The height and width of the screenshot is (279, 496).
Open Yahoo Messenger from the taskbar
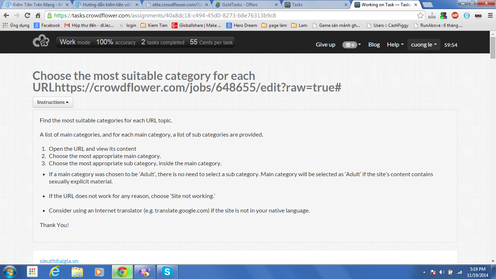[145, 272]
